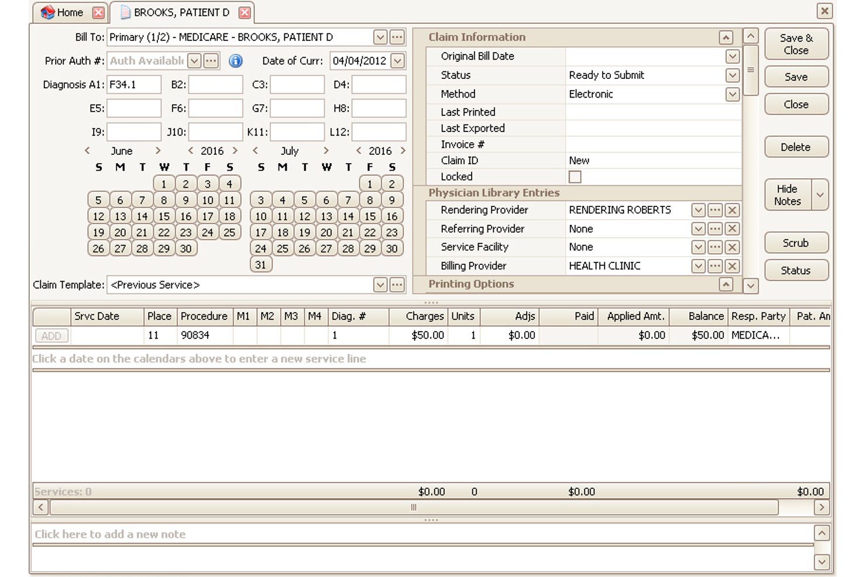Open the Prior Auth ellipsis browse button
The image size is (866, 577).
pyautogui.click(x=211, y=61)
